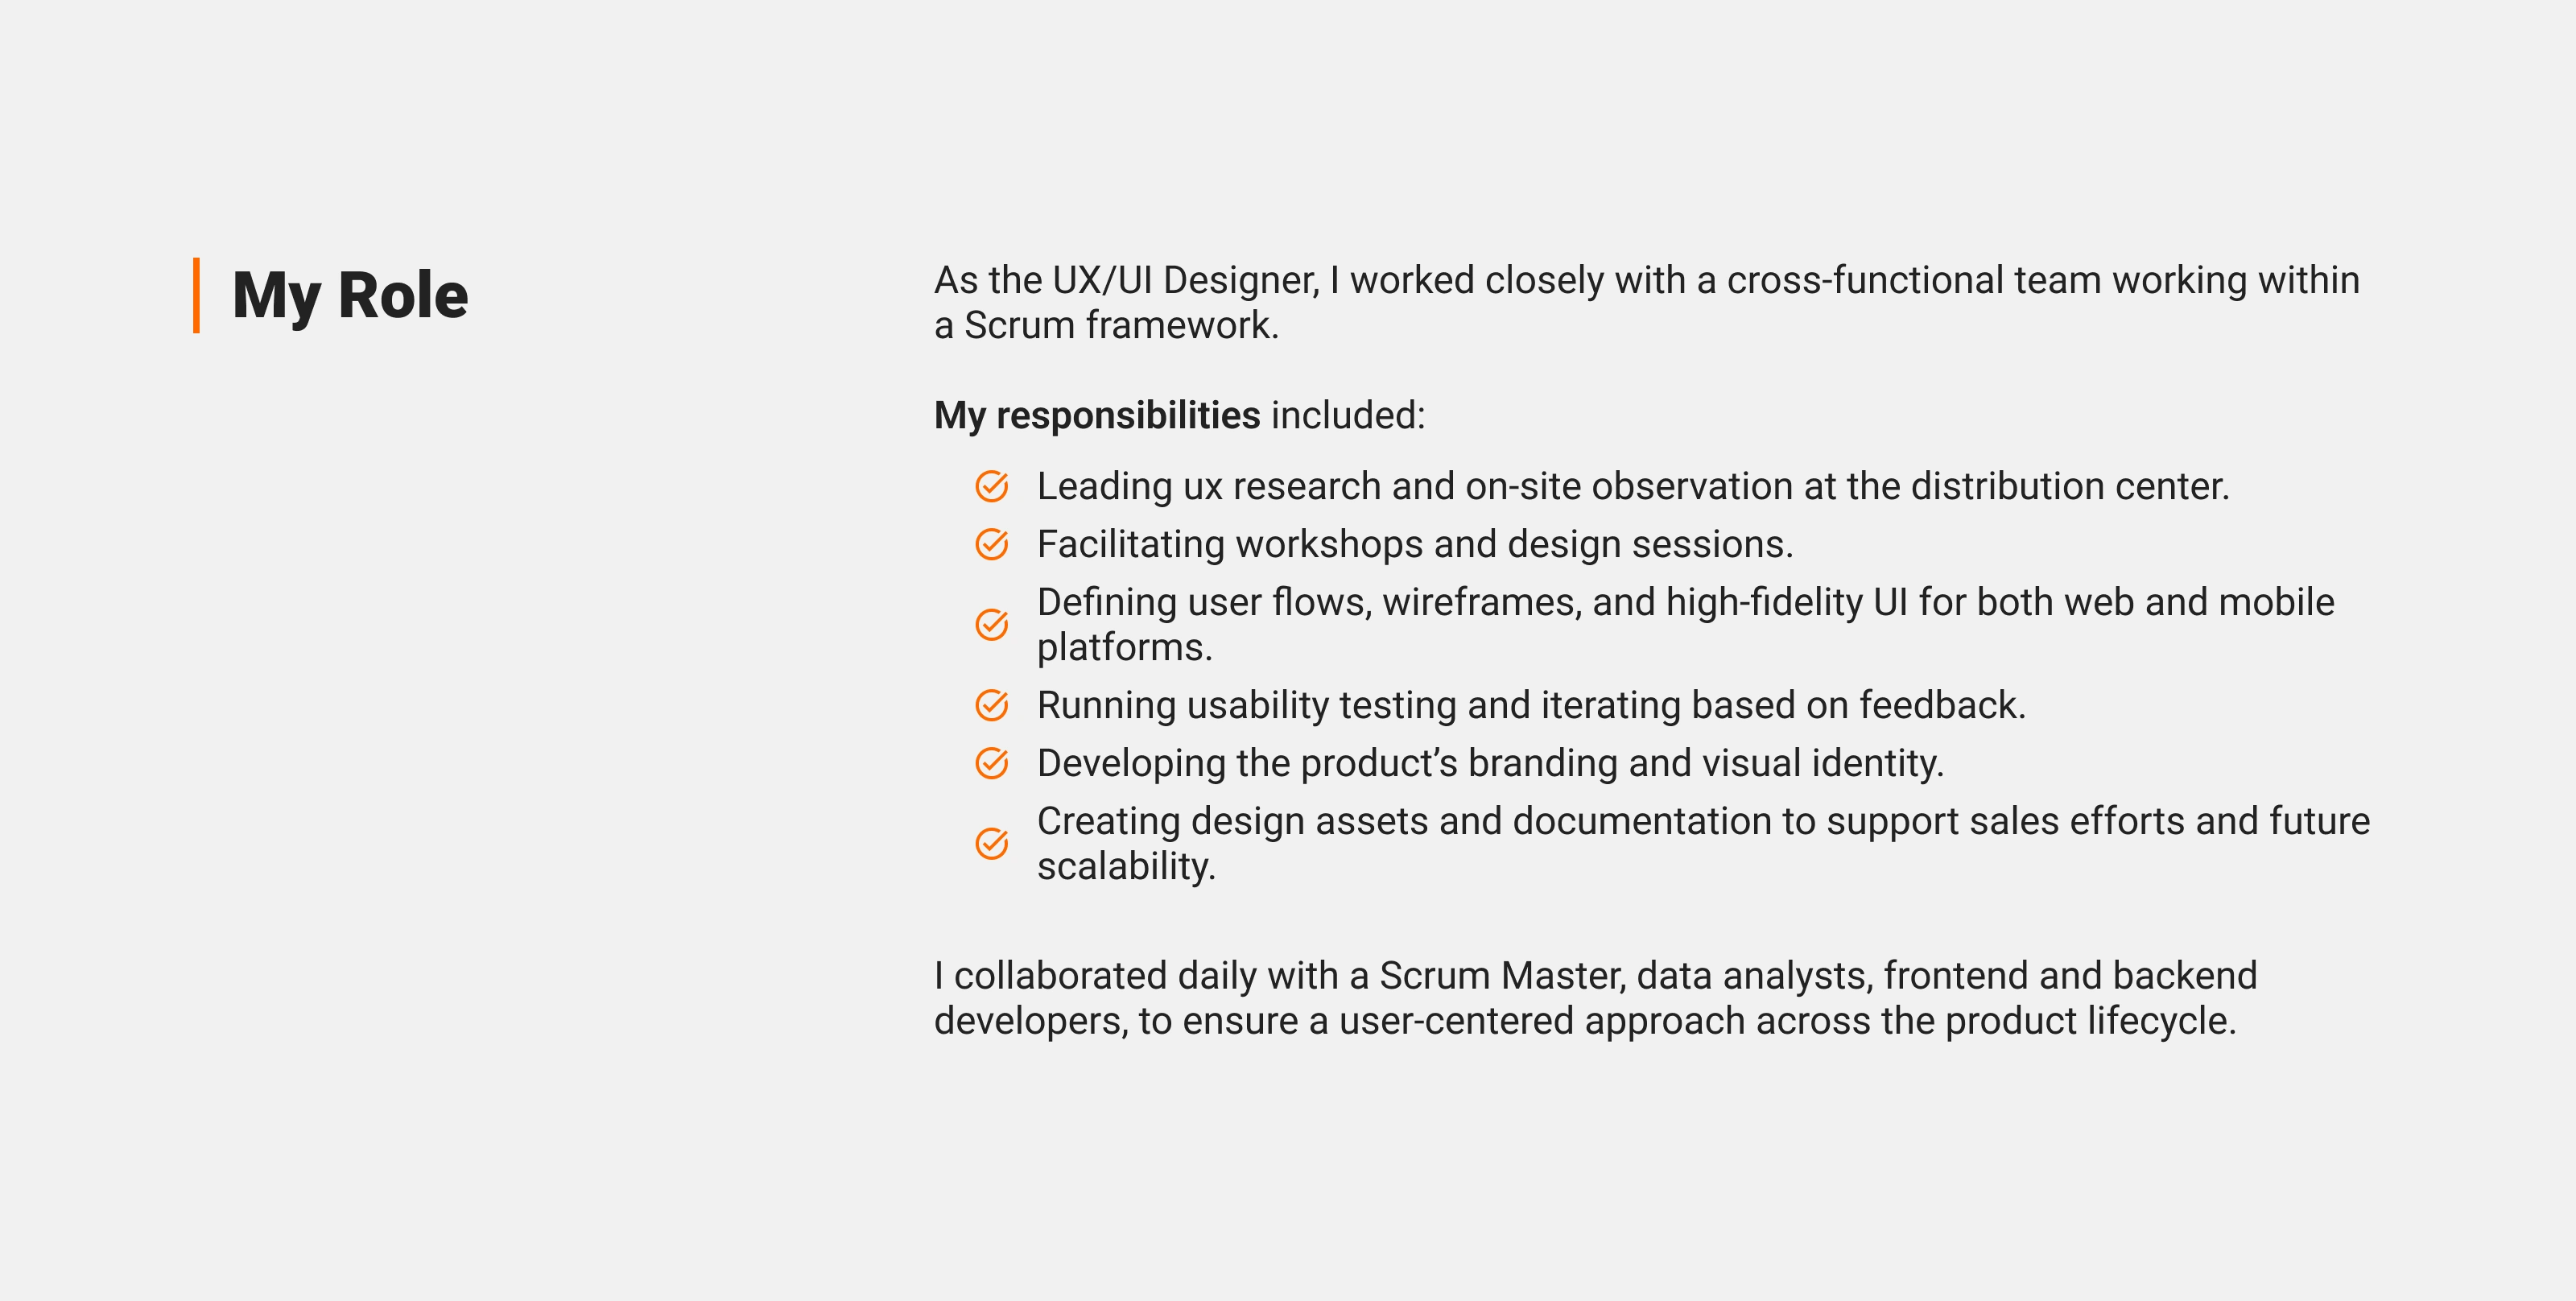
Task: Click the word "included:" after My responsibilities
Action: [x=1347, y=415]
